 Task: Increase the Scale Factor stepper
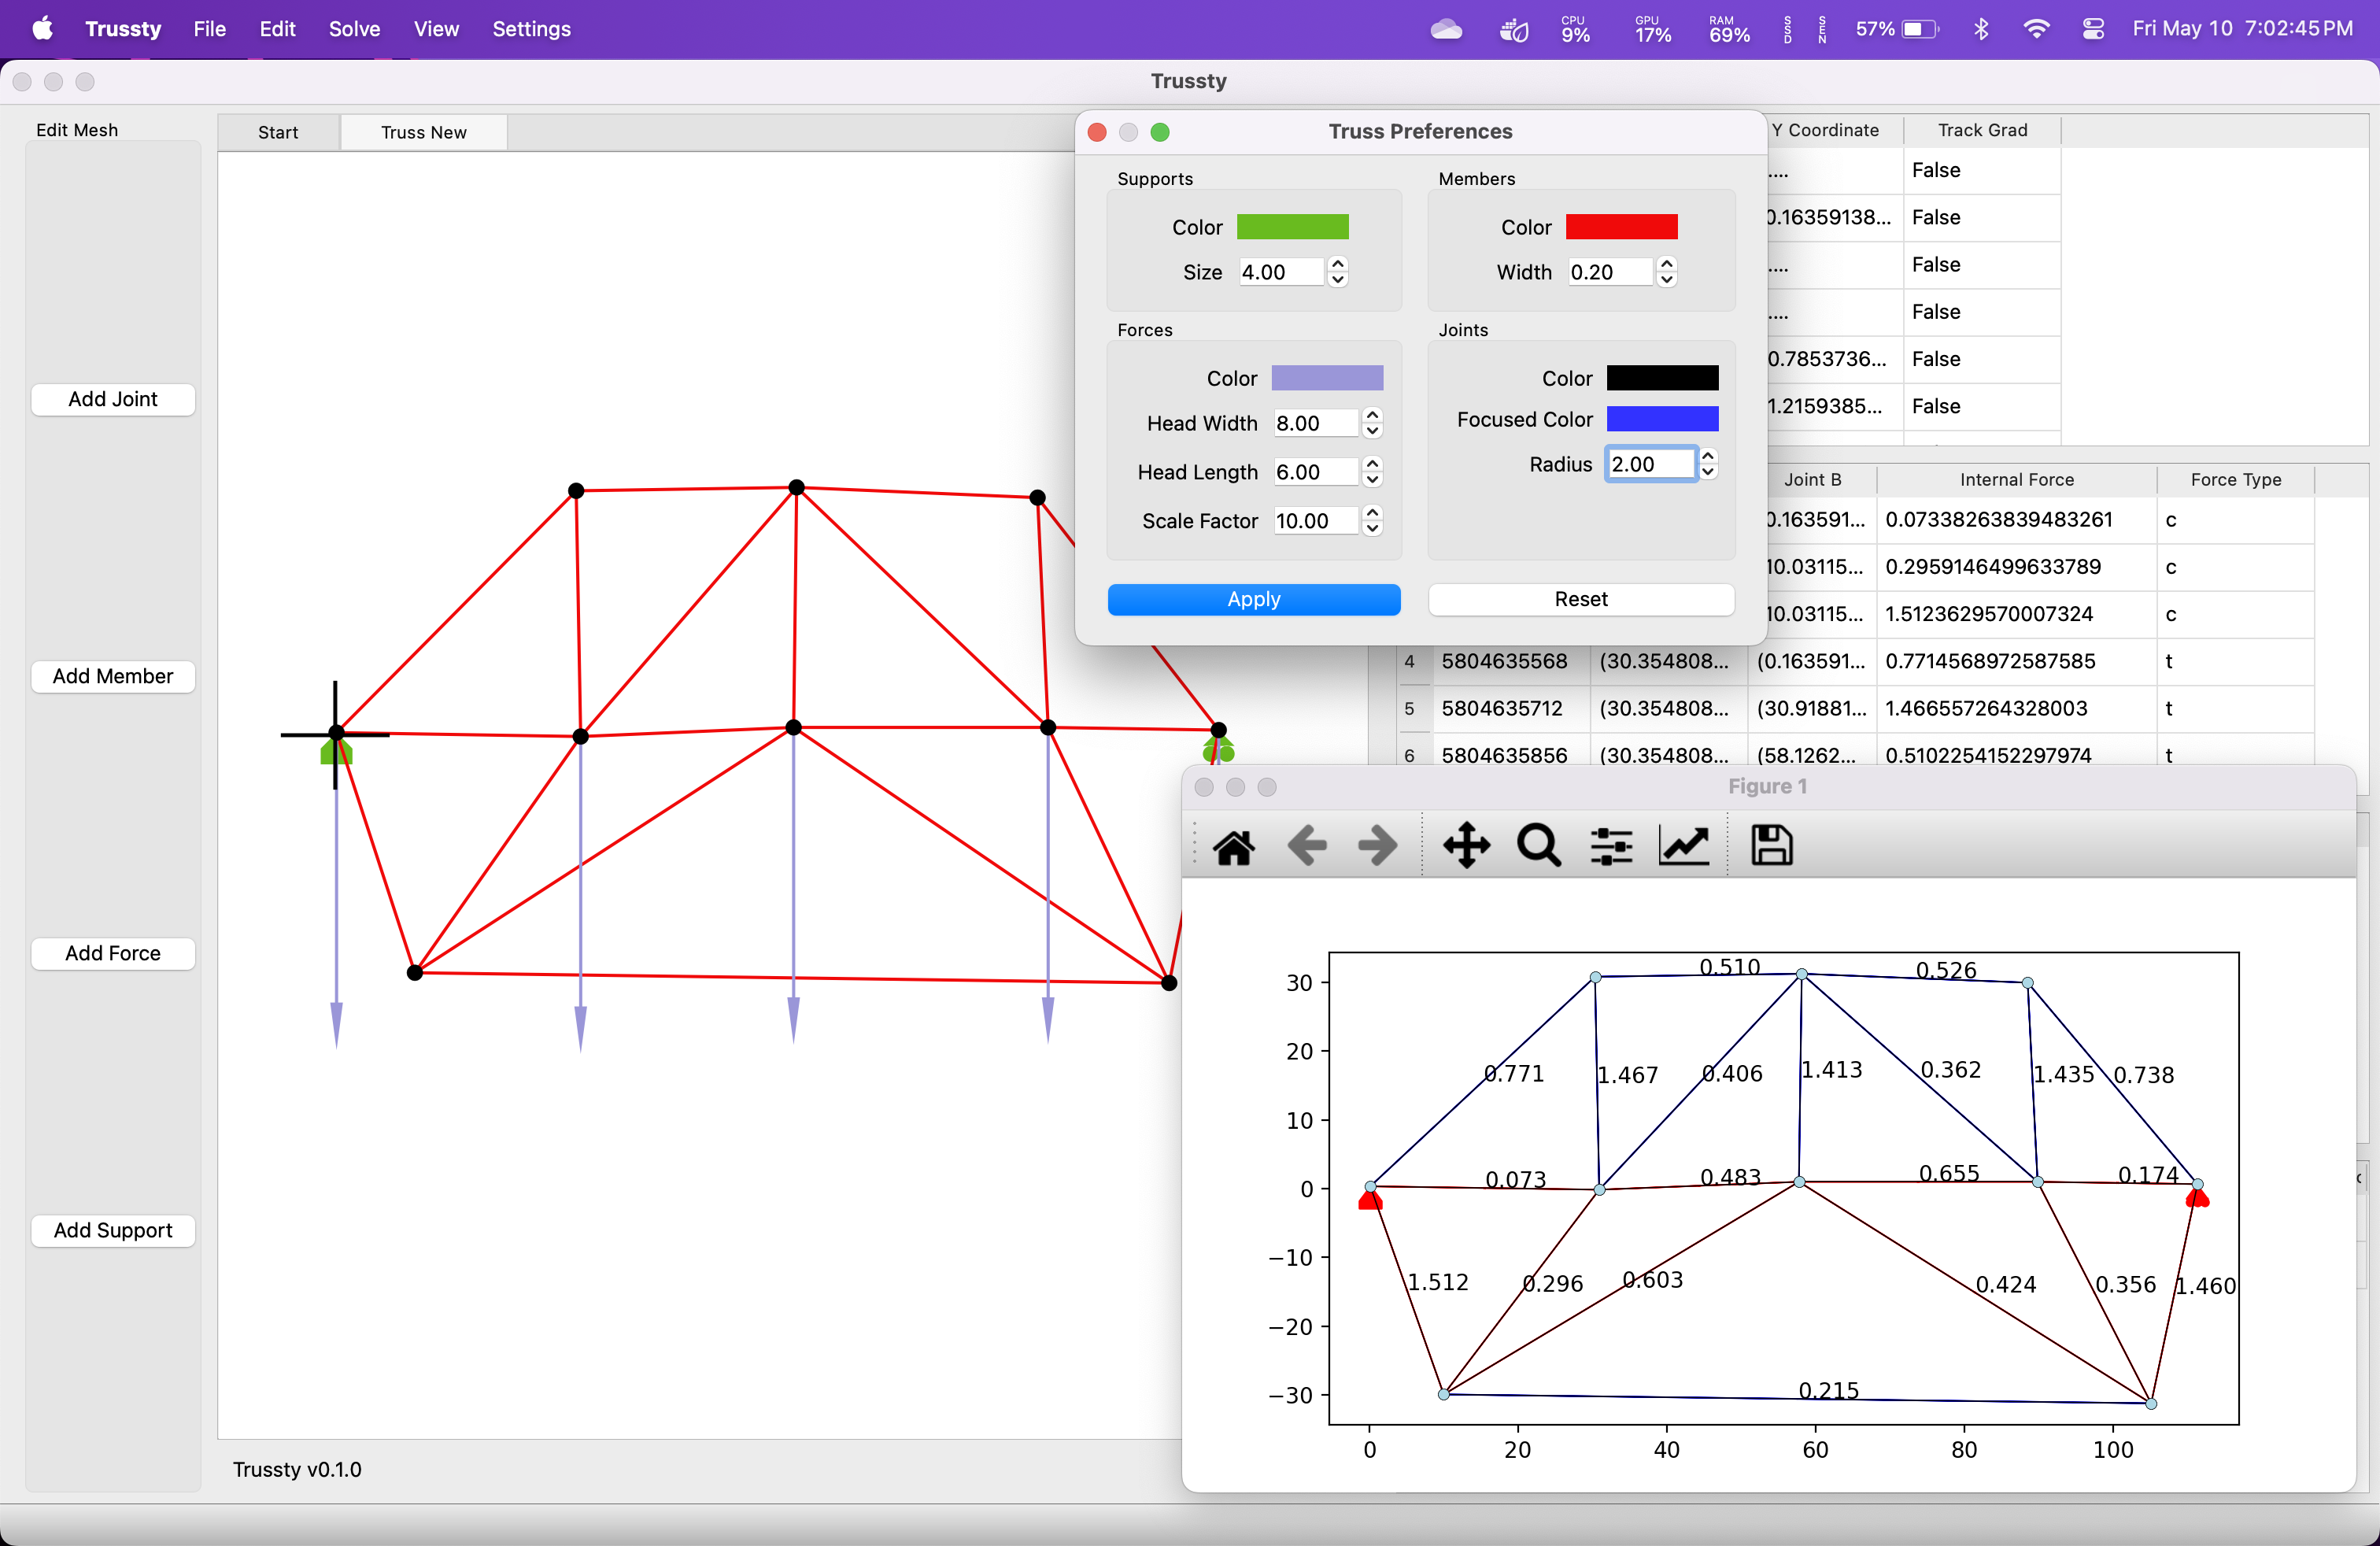[1373, 513]
